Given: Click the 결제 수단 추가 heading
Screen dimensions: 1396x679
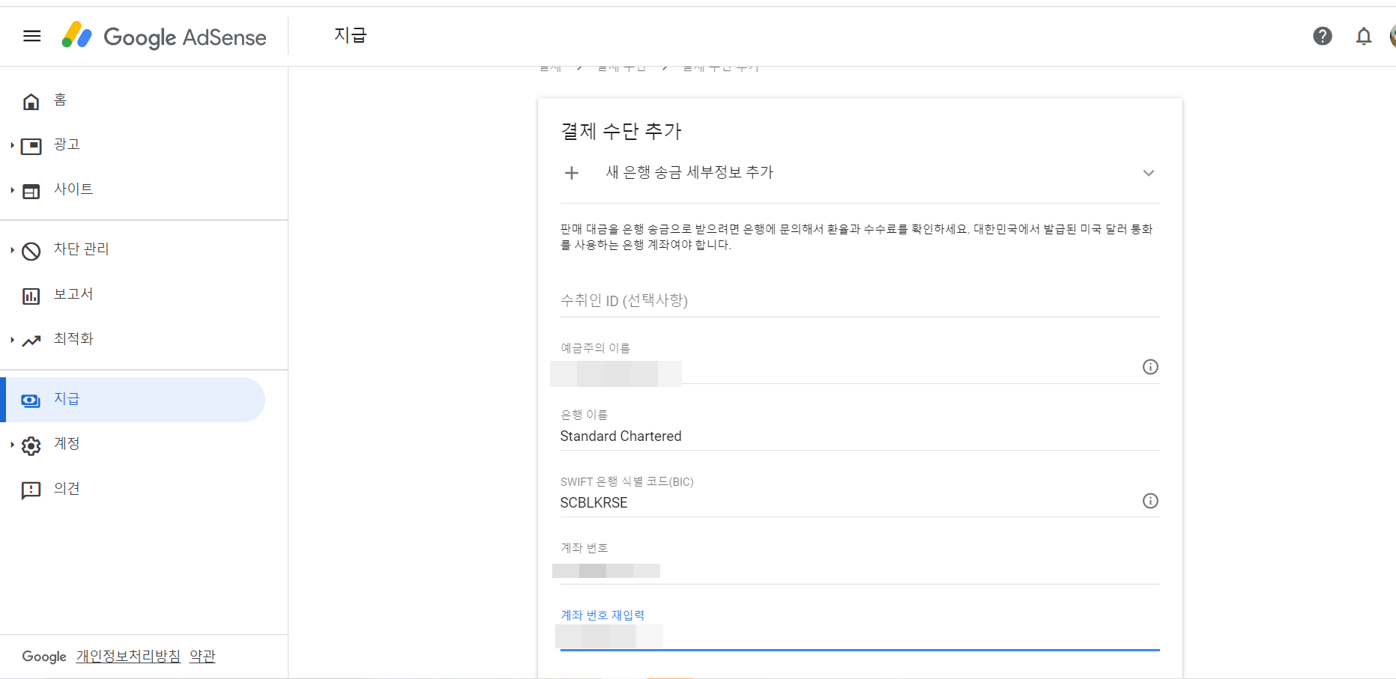Looking at the screenshot, I should tap(621, 131).
